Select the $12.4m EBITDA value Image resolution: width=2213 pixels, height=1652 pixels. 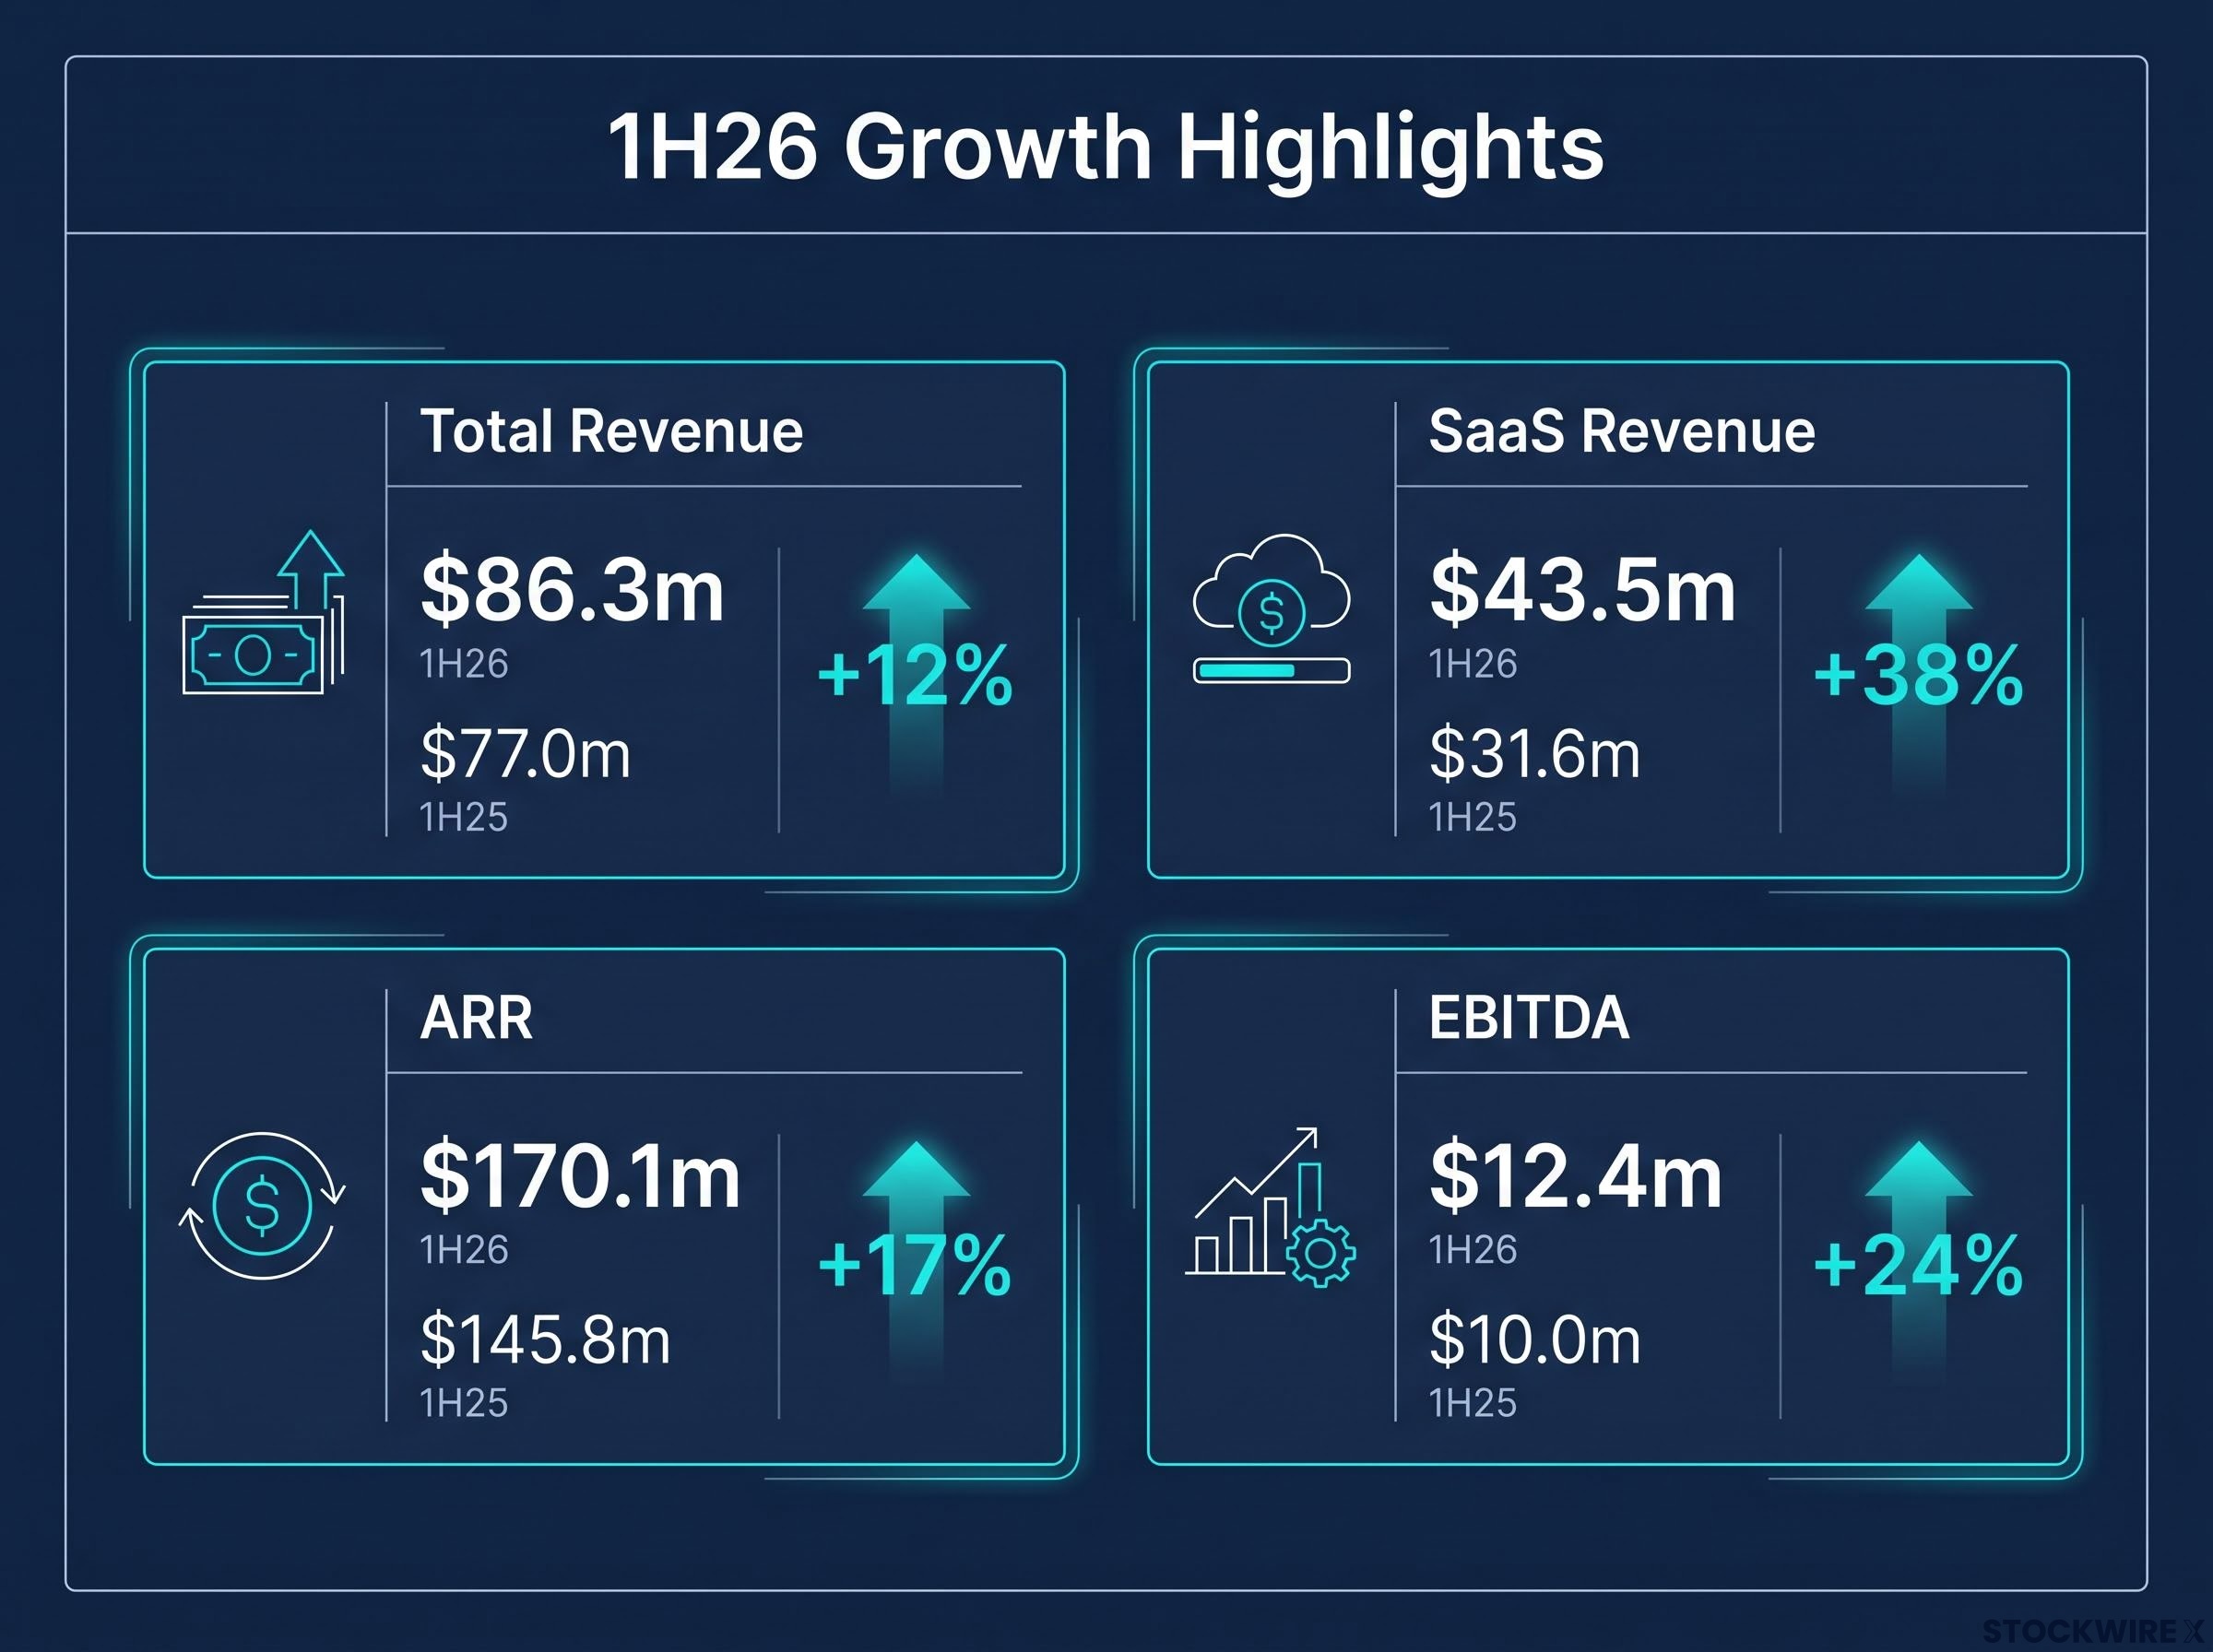tap(1576, 1176)
